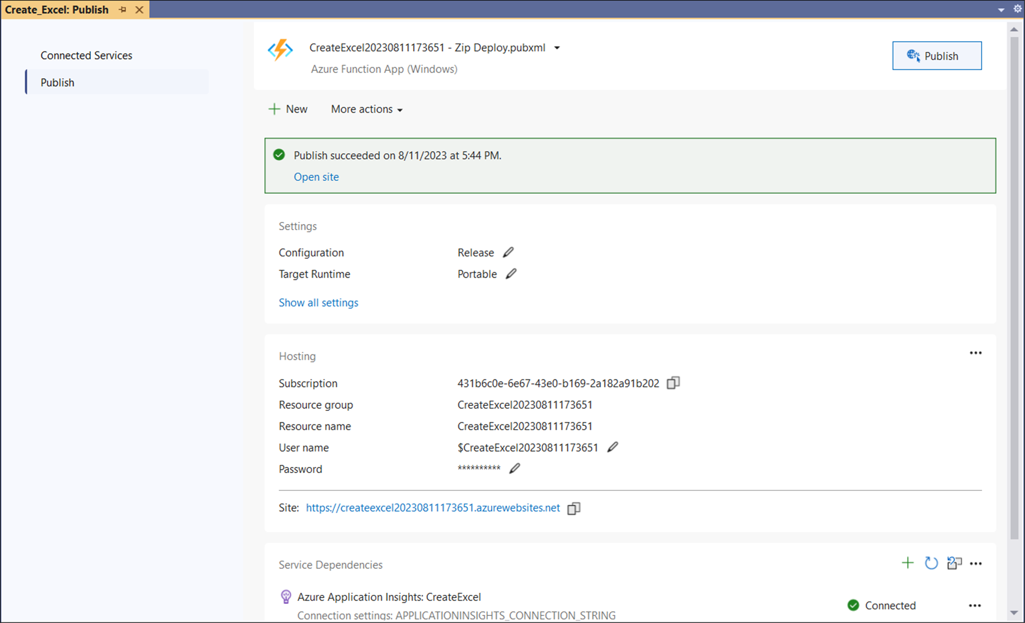Add a service dependency with plus icon
The image size is (1025, 623).
tap(908, 563)
